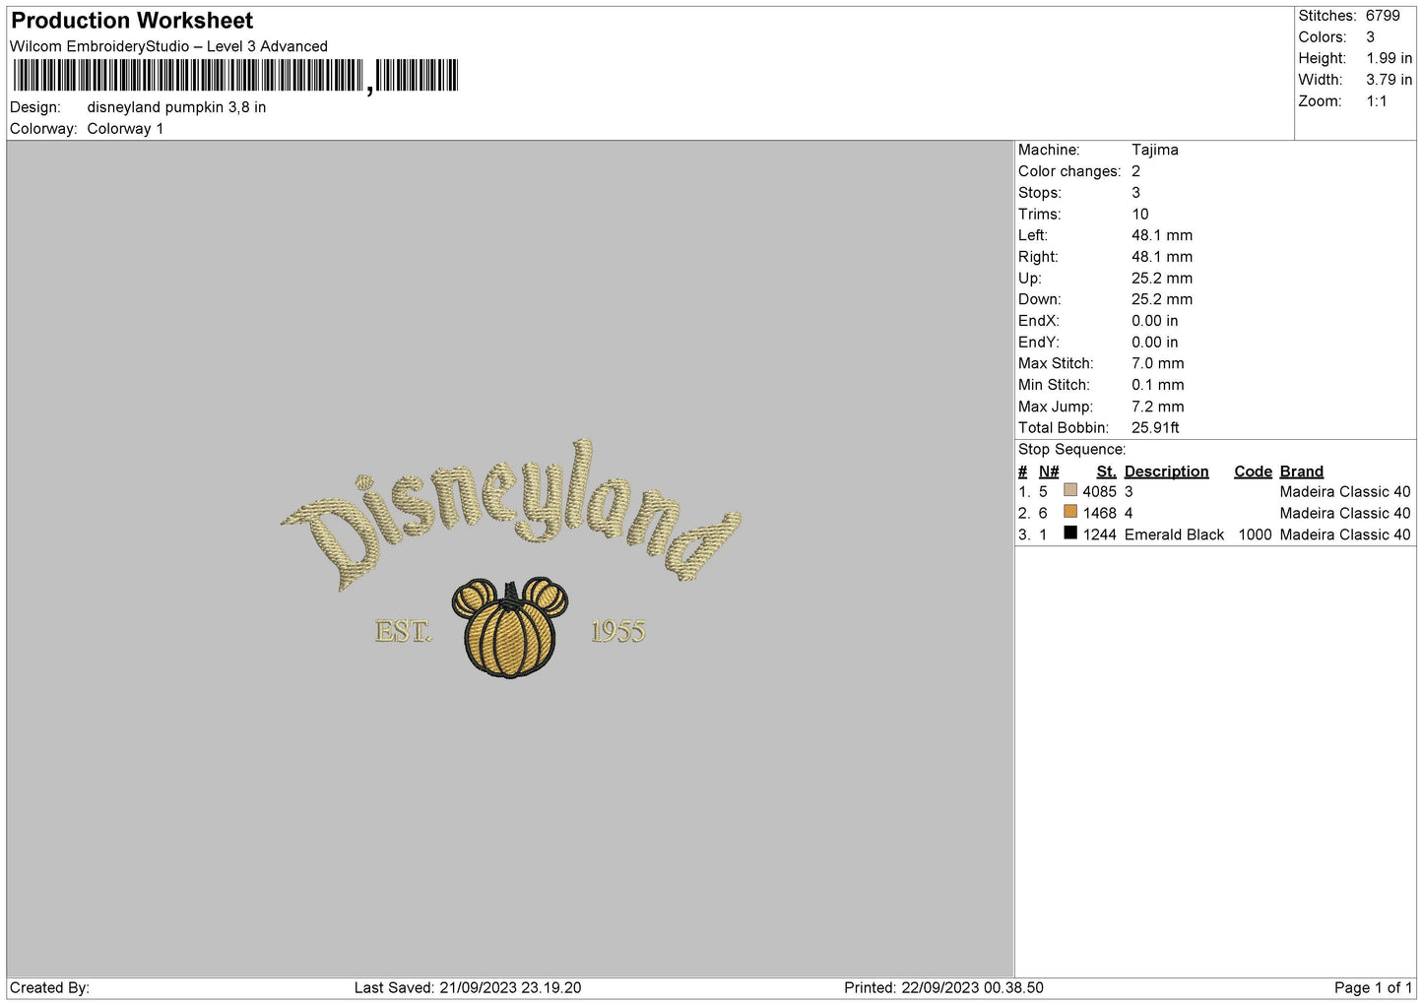Click the Created By label
Image resolution: width=1423 pixels, height=1005 pixels.
point(49,988)
